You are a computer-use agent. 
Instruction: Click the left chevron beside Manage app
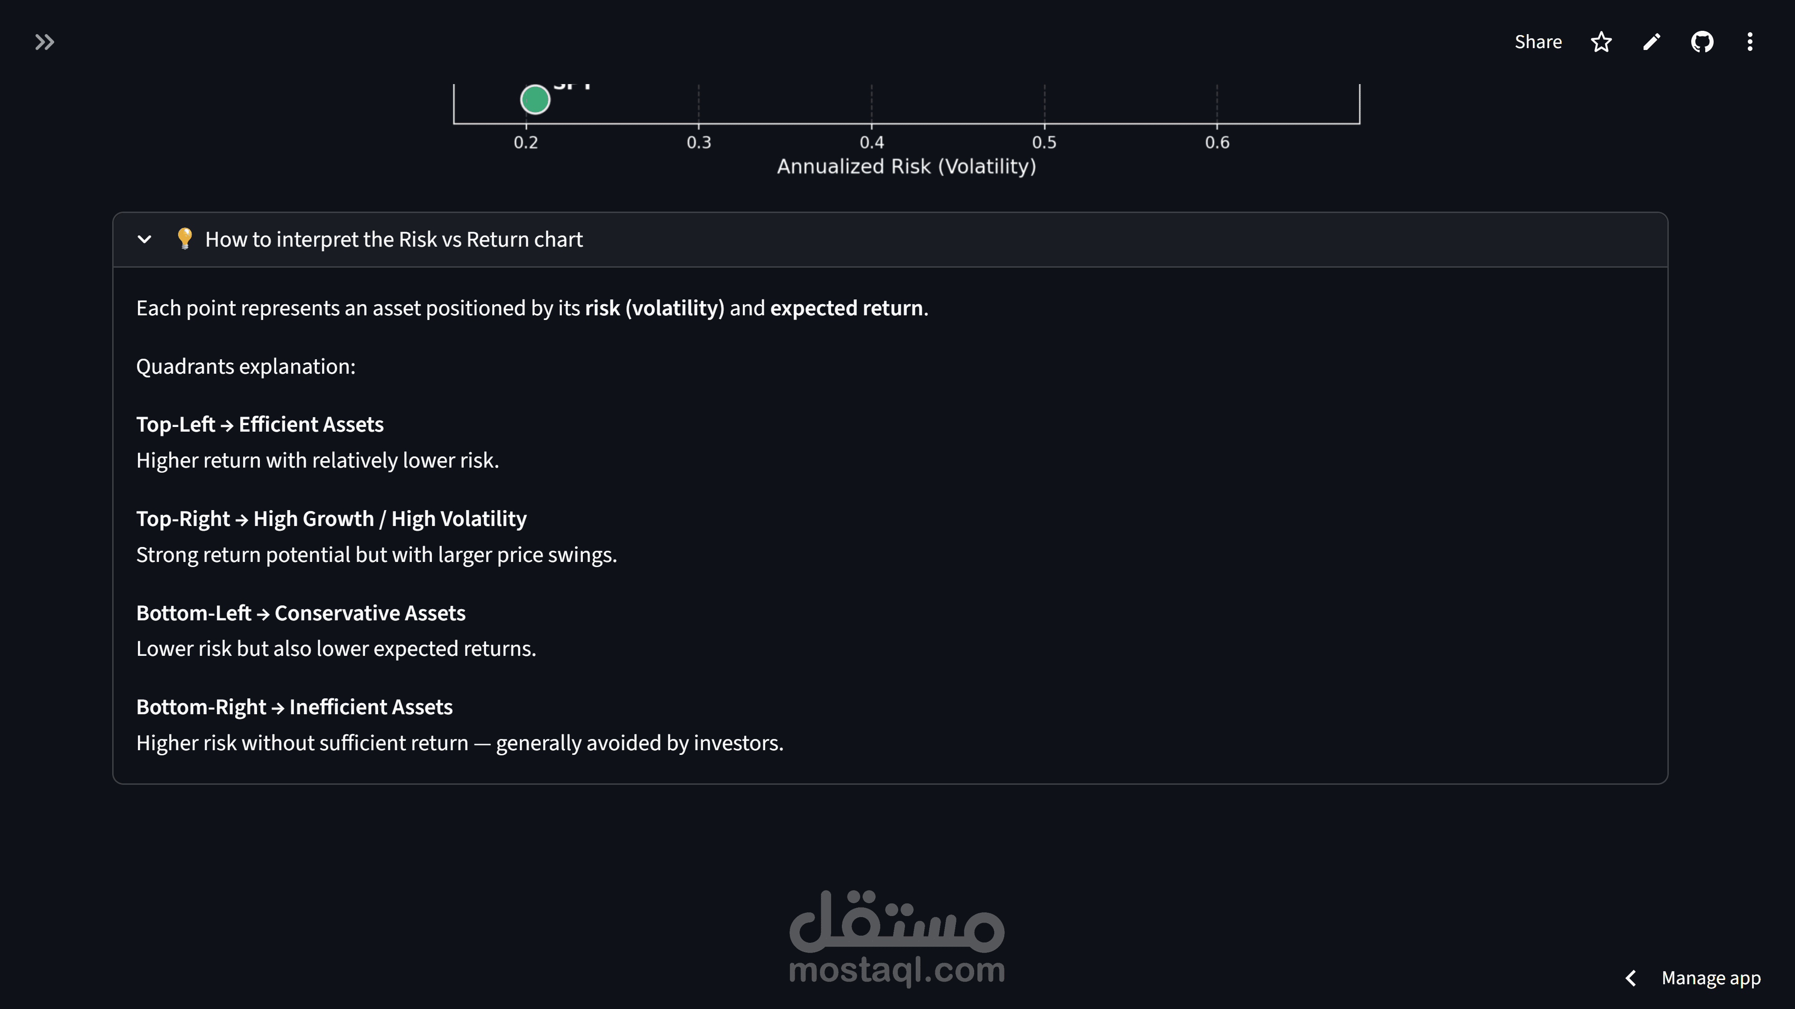pyautogui.click(x=1631, y=978)
